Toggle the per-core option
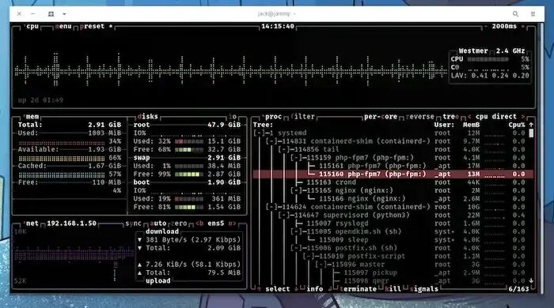554x308 pixels. coord(381,117)
